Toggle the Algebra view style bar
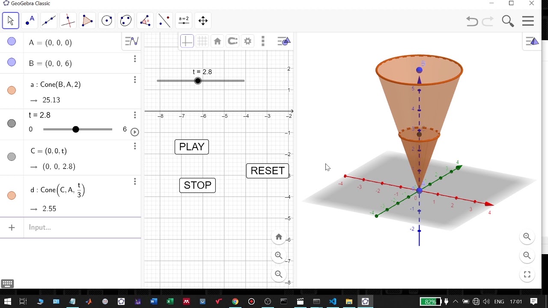548x308 pixels. 131,41
